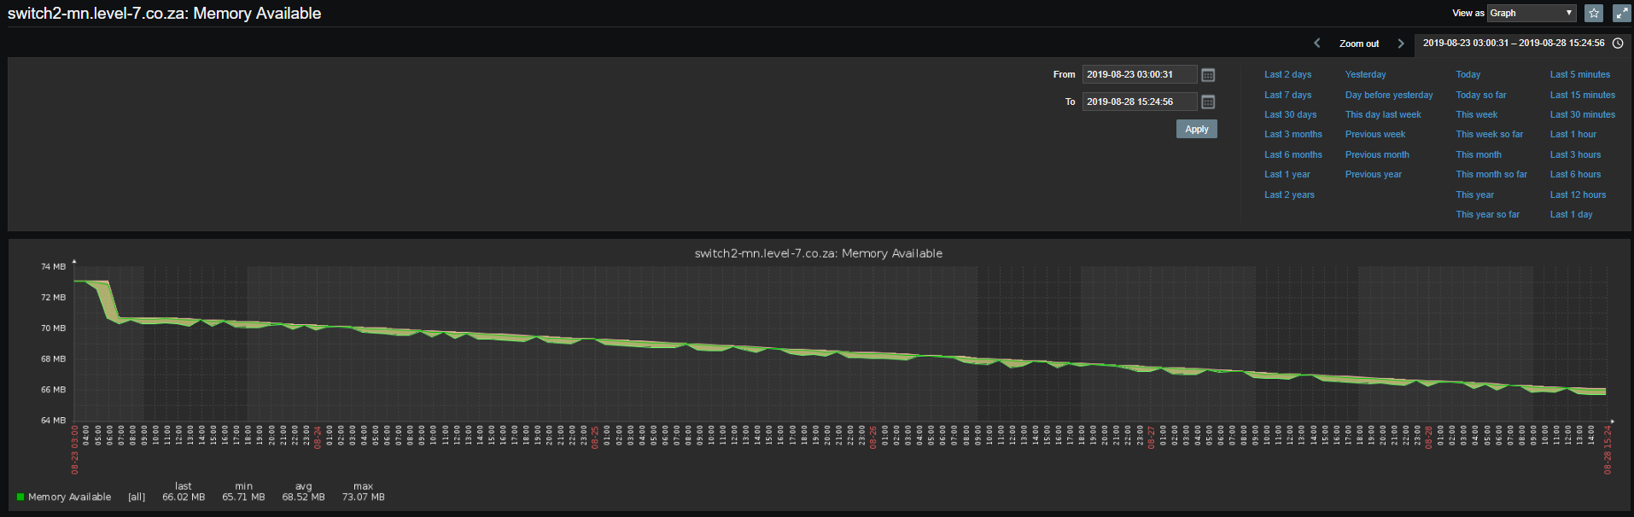This screenshot has height=517, width=1634.
Task: Add graph to favorites star icon
Action: click(1594, 13)
